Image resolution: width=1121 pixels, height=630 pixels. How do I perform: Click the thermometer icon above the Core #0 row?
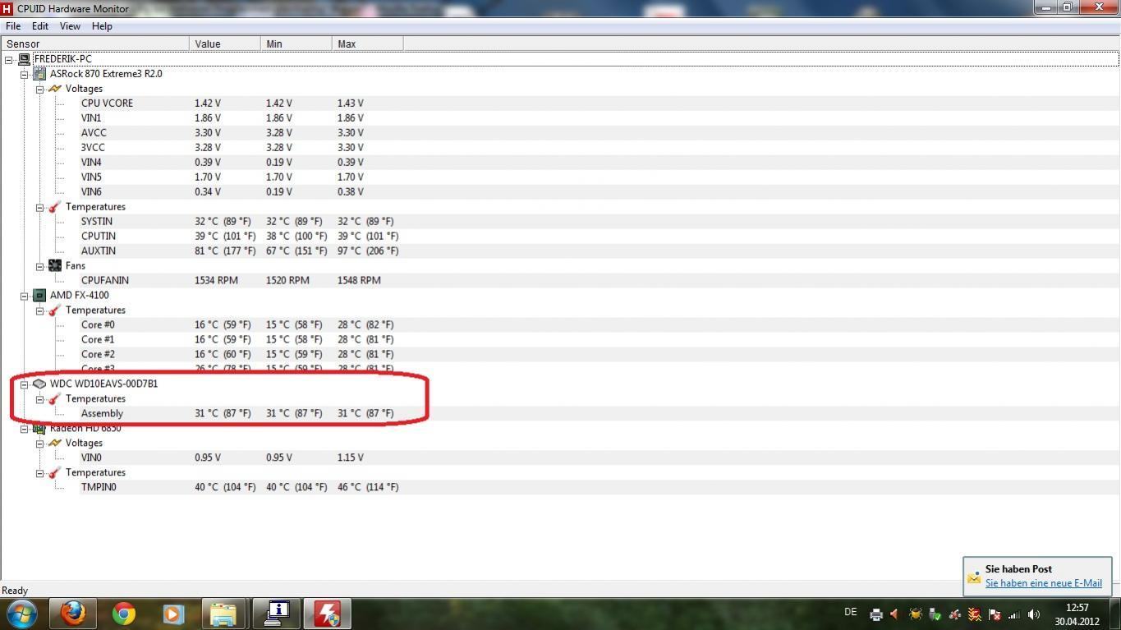coord(55,310)
